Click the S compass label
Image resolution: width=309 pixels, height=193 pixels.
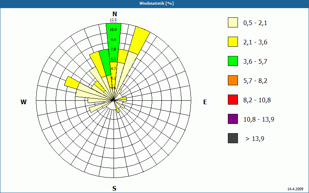tap(114, 188)
